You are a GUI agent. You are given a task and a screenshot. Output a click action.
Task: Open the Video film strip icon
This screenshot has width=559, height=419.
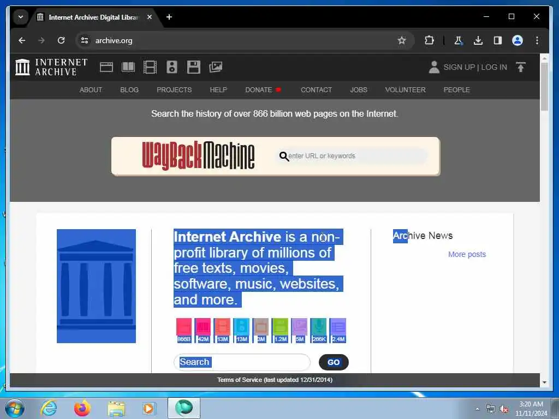(x=150, y=67)
